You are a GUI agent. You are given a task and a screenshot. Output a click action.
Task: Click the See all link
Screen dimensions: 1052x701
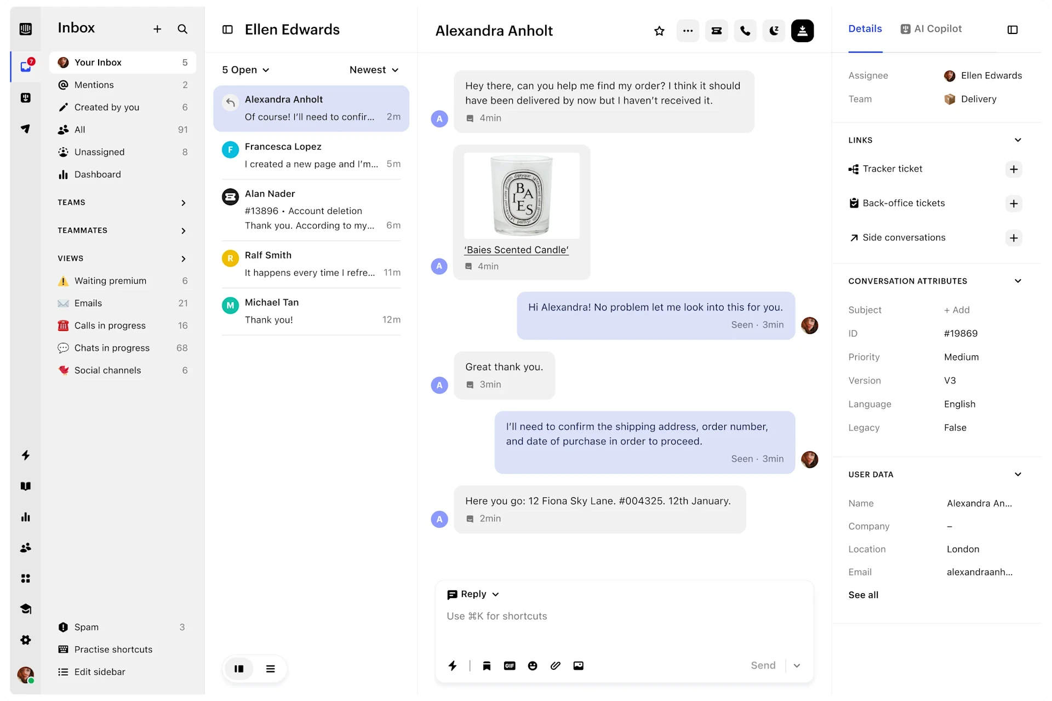[863, 595]
